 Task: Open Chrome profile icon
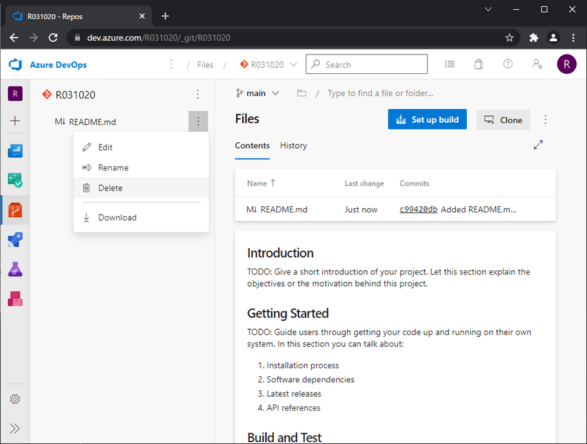pyautogui.click(x=553, y=38)
